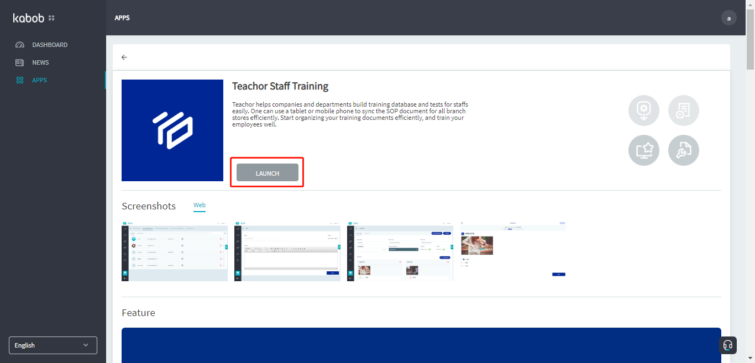Open News in the sidebar
Image resolution: width=755 pixels, height=363 pixels.
40,62
